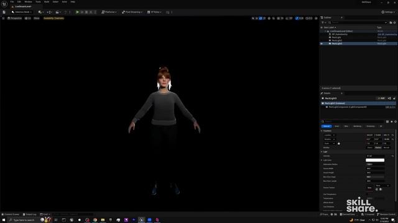Open the Lit view mode menu
Screen dimensions: 398x223
click(x=28, y=19)
